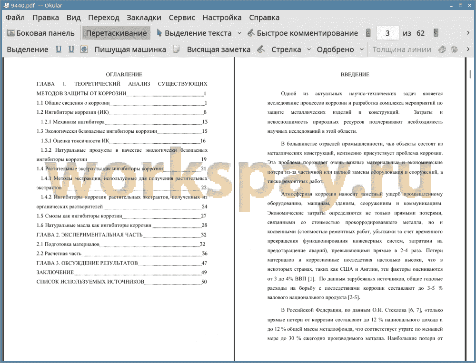Toggle the Боковая панель sidebar button

(40, 33)
